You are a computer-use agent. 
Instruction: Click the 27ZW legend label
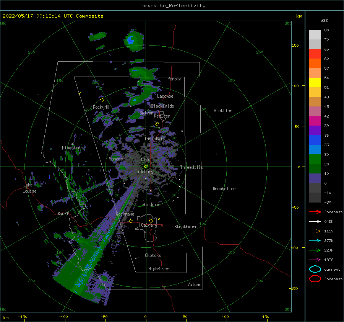[329, 241]
